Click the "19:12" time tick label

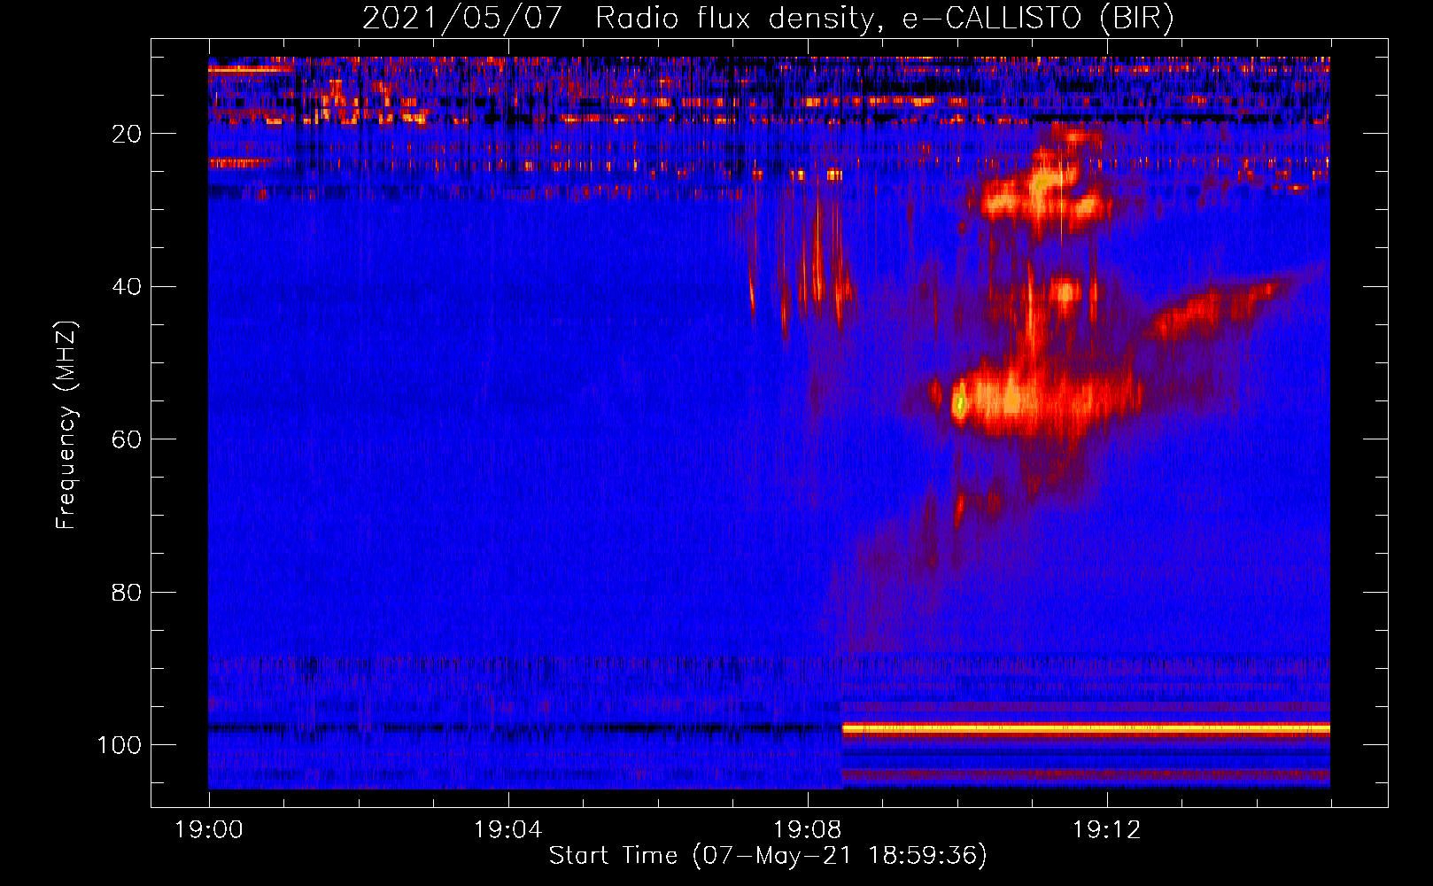click(x=1106, y=830)
